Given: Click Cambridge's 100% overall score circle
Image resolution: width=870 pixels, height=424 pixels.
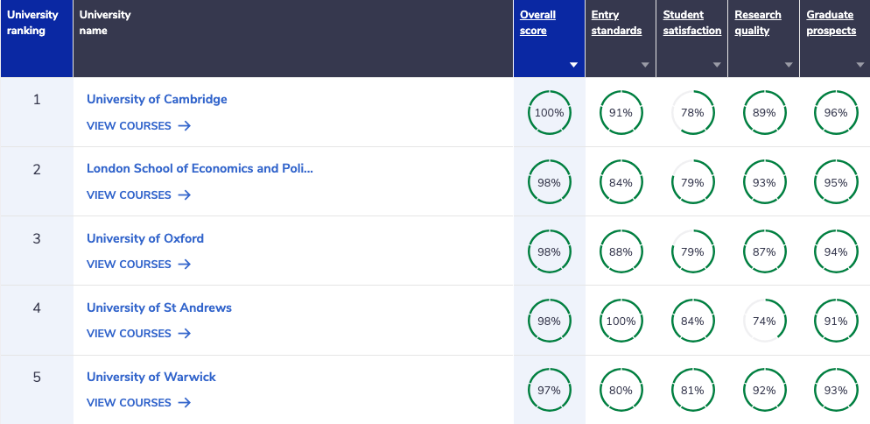Looking at the screenshot, I should (x=550, y=113).
